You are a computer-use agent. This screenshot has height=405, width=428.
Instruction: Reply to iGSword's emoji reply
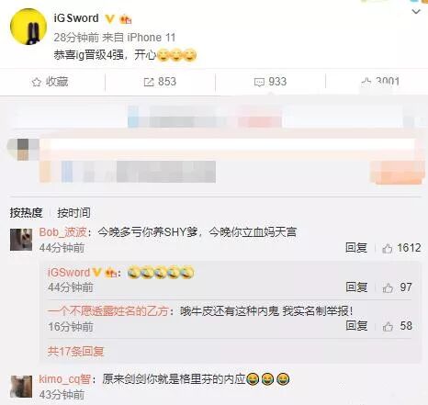coord(356,287)
